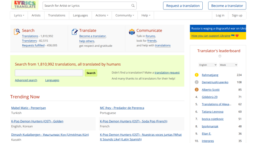The image size is (256, 143).
Task: Open translator bozica cvjetkovic profile
Action: [x=213, y=119]
